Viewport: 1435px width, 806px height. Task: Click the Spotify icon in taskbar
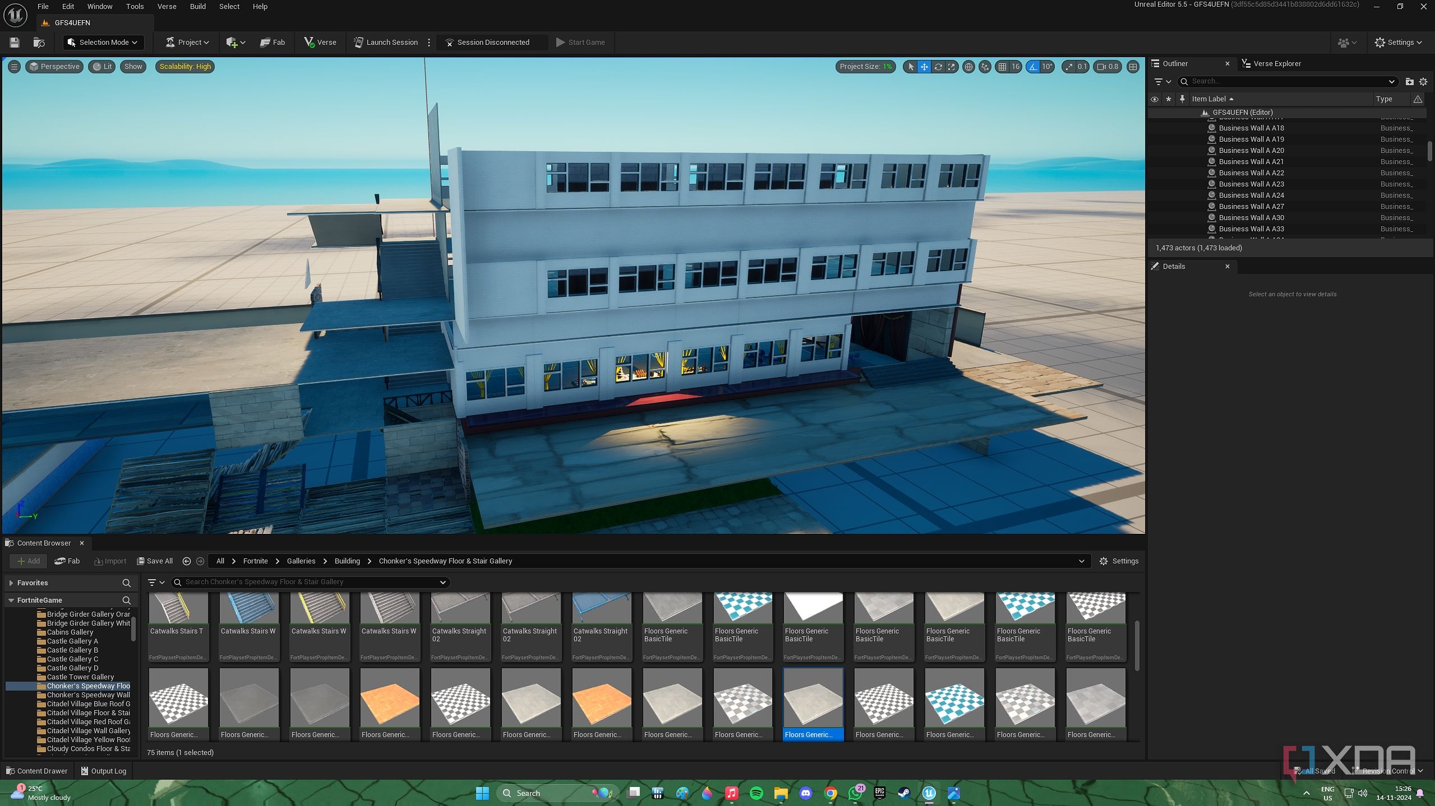pos(756,793)
